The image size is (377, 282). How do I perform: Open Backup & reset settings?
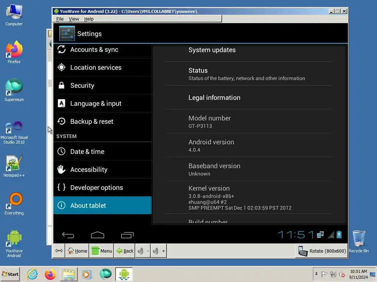coord(103,121)
